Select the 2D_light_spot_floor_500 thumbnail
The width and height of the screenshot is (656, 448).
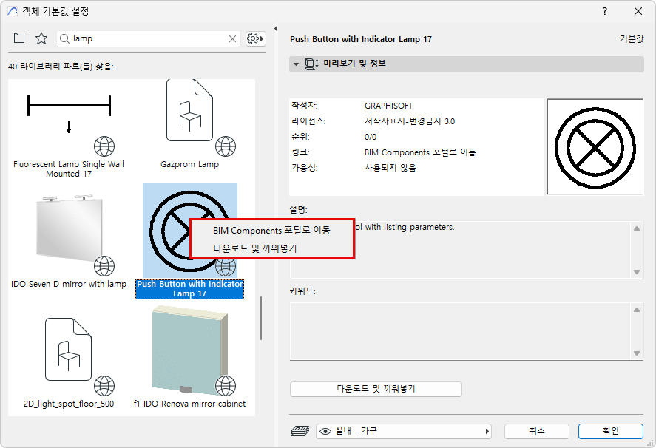pos(68,349)
